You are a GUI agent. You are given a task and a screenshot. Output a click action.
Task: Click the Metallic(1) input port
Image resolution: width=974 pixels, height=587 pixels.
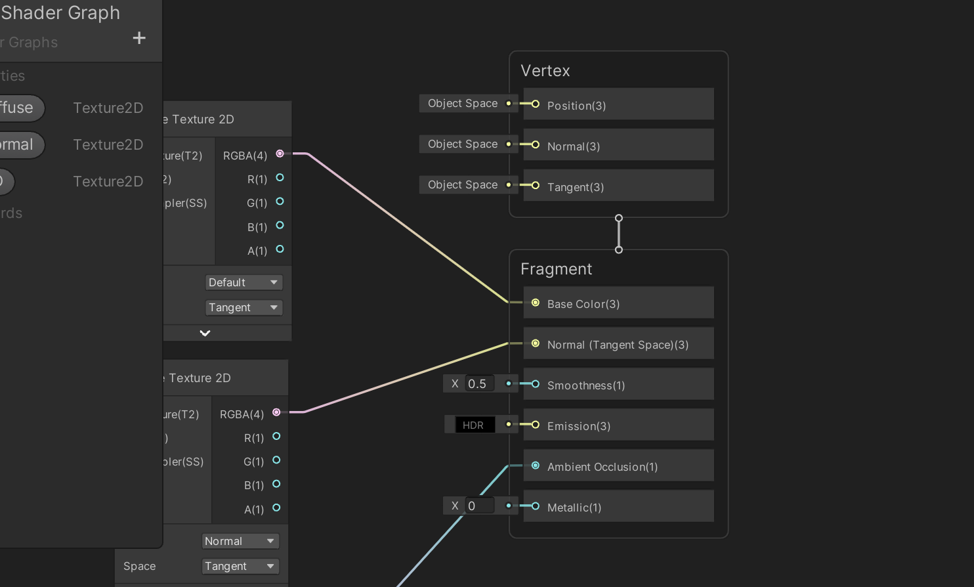tap(536, 506)
